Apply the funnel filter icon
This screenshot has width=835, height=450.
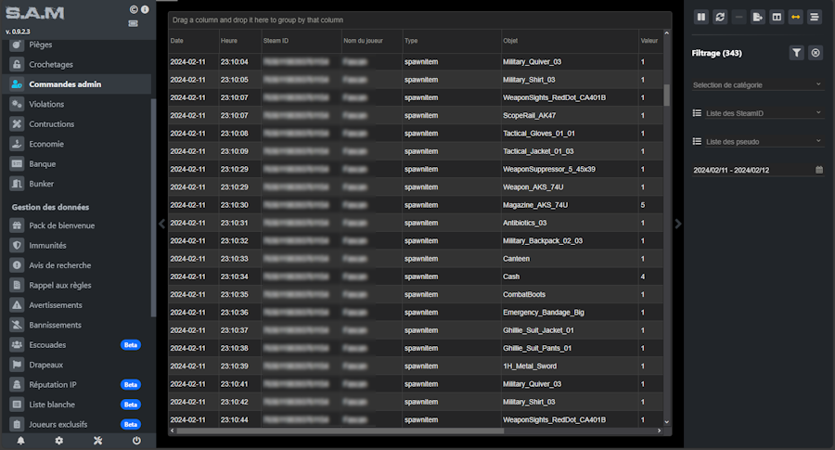coord(796,54)
